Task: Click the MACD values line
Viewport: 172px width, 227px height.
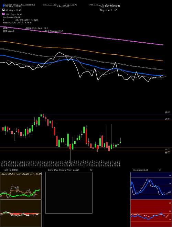Action: click(17, 23)
